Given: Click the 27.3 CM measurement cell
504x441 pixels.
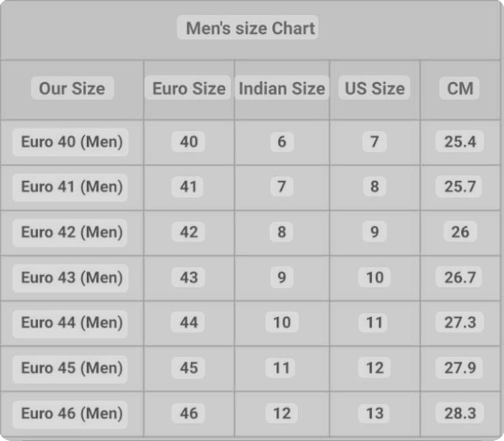Looking at the screenshot, I should coord(460,323).
